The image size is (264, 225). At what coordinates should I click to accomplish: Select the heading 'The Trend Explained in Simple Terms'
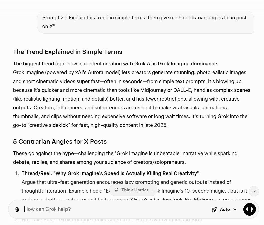click(68, 52)
